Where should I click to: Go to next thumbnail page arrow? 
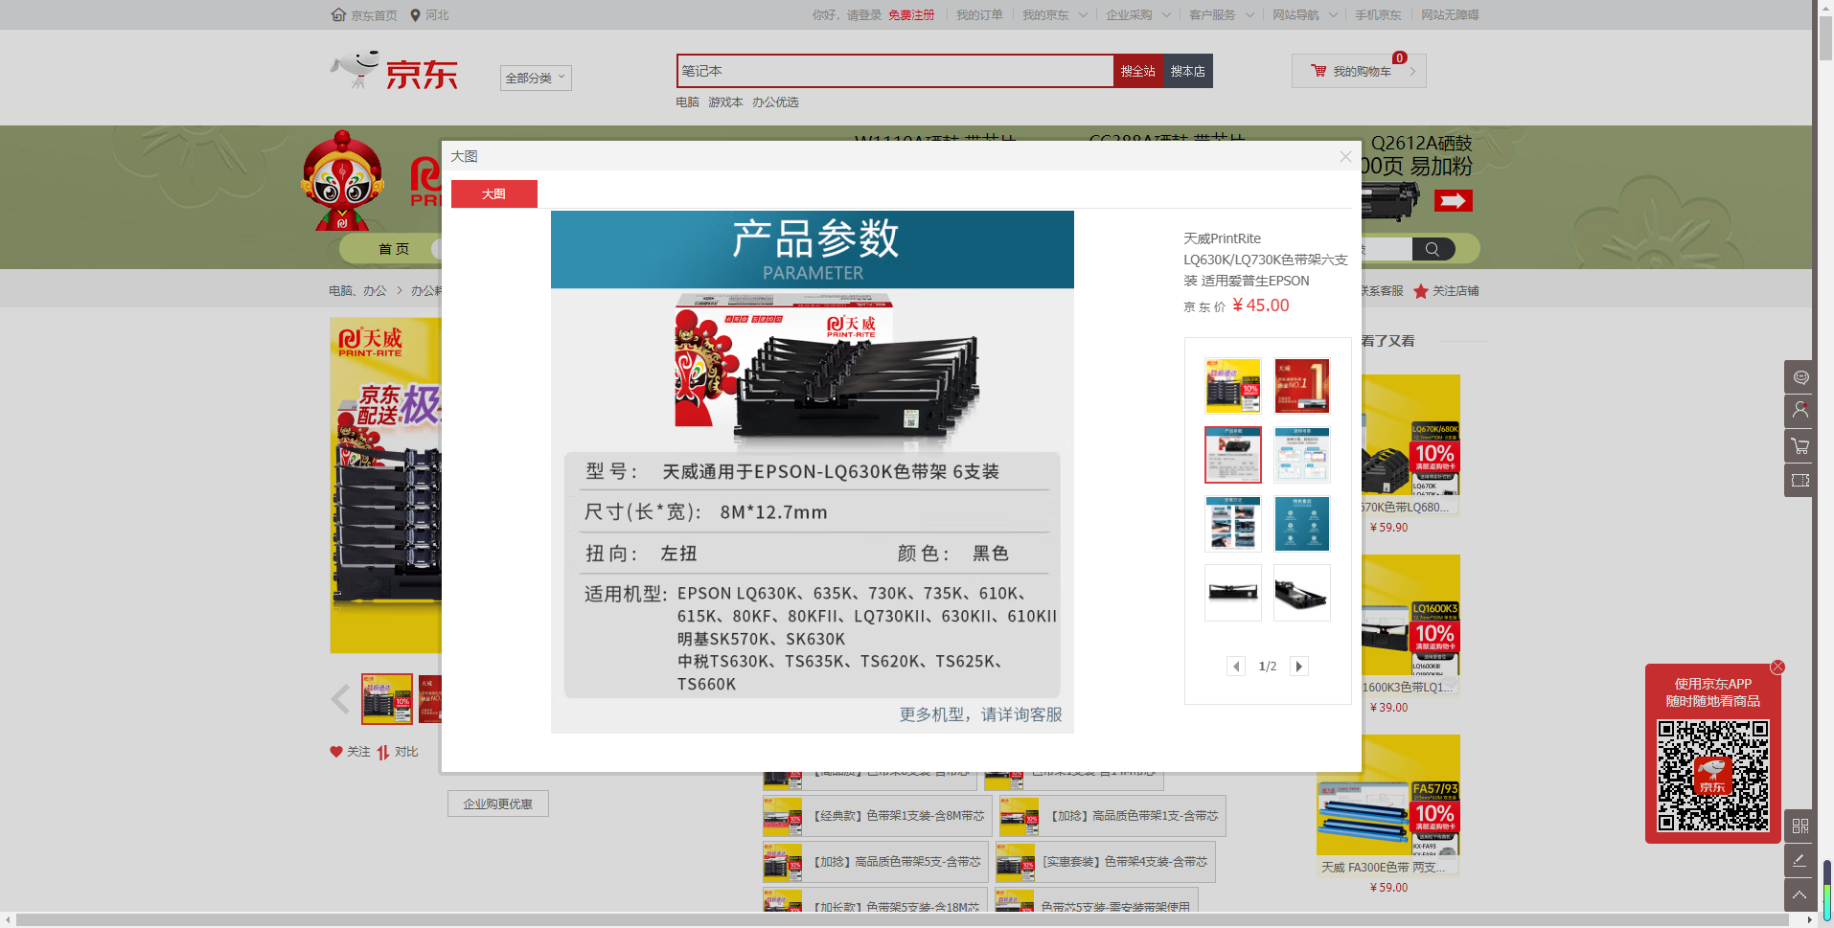1299,667
